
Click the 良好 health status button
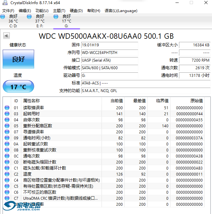[18, 59]
